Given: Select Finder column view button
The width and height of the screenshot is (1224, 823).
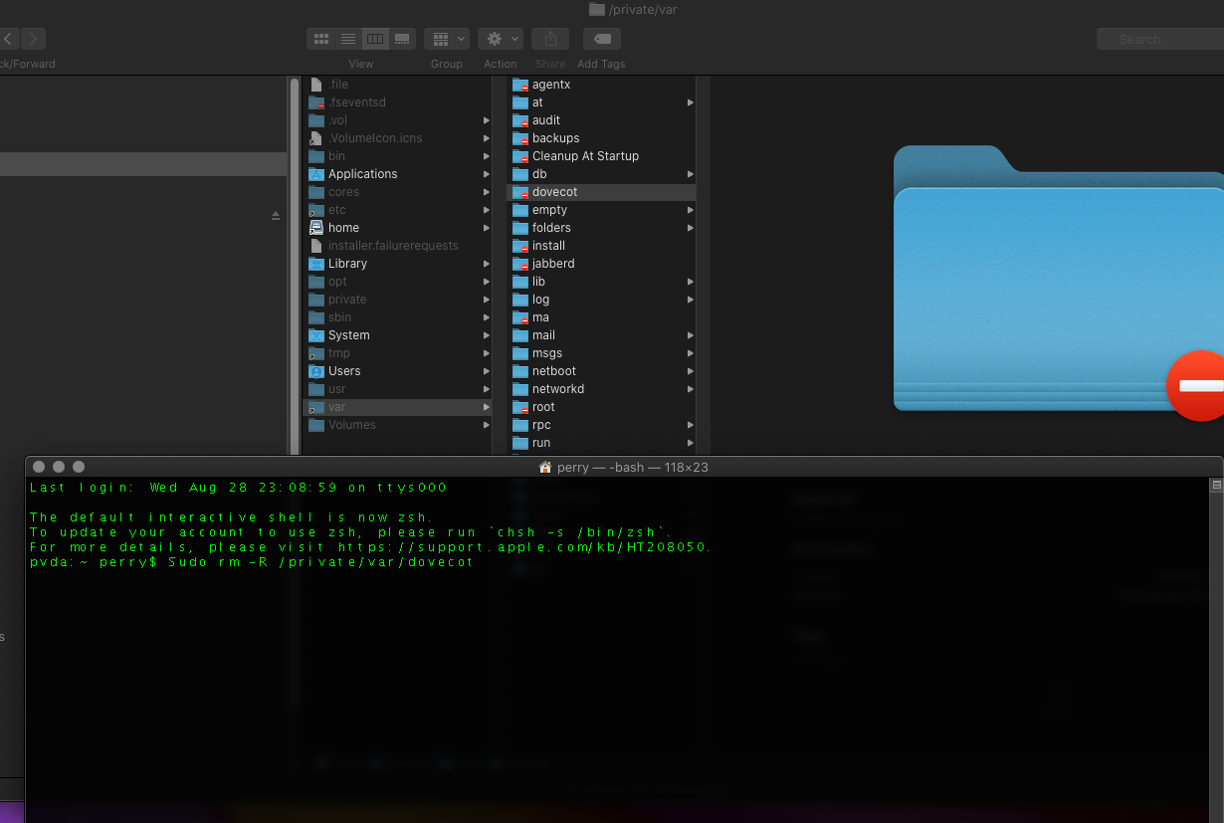Looking at the screenshot, I should 375,39.
